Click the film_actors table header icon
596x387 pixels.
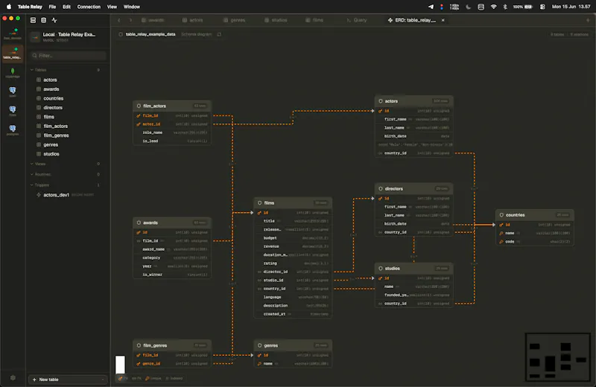point(139,106)
